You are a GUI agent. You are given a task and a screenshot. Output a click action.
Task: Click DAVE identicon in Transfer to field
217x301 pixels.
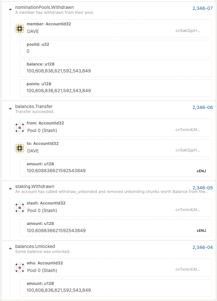20,148
